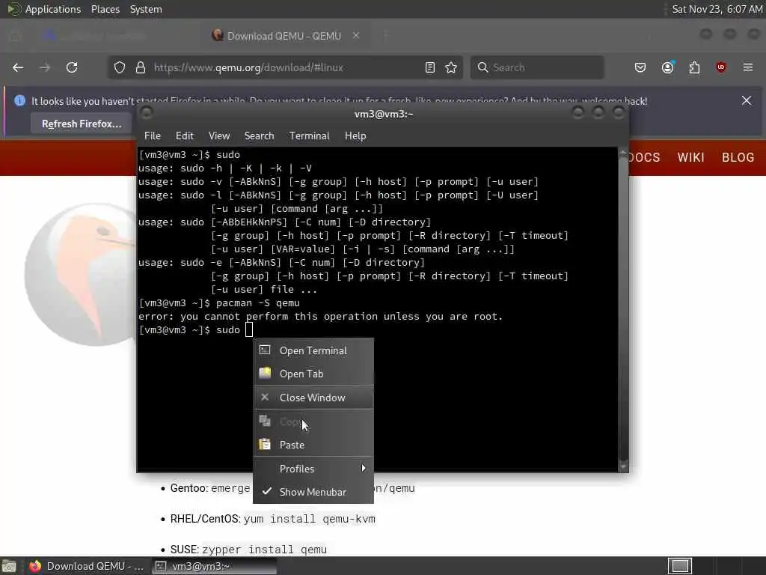The width and height of the screenshot is (766, 575).
Task: Click the Refresh Firefox… button
Action: click(x=82, y=124)
